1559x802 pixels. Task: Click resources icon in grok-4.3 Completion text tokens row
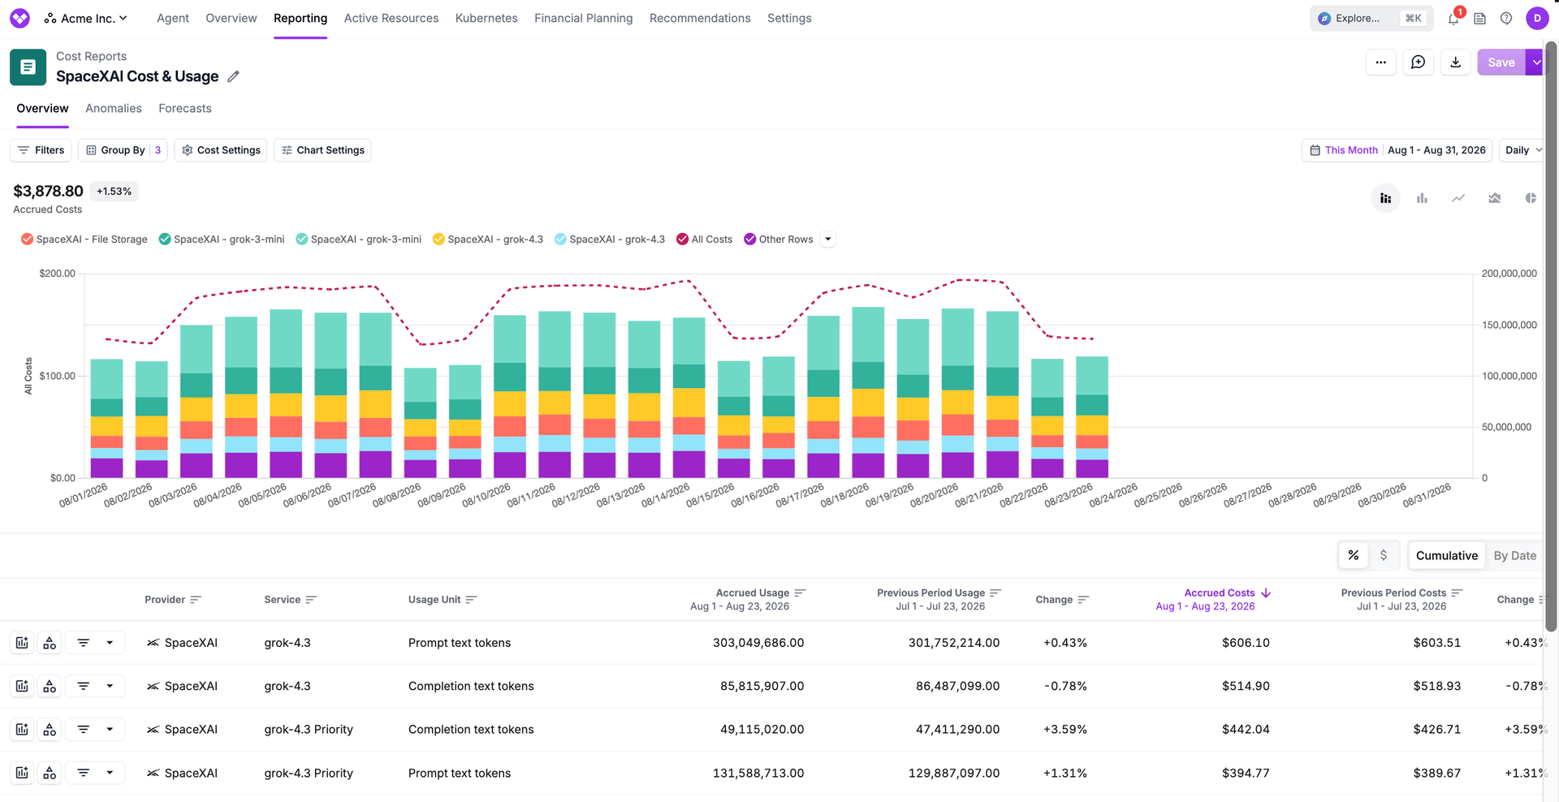coord(50,687)
